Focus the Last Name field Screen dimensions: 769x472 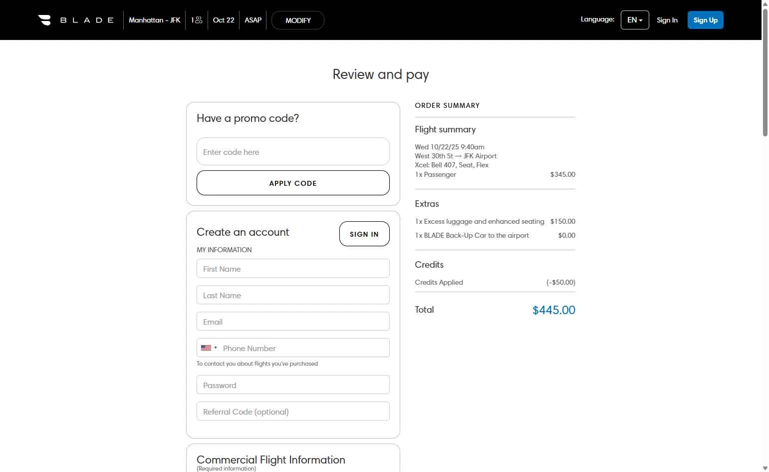coord(293,295)
